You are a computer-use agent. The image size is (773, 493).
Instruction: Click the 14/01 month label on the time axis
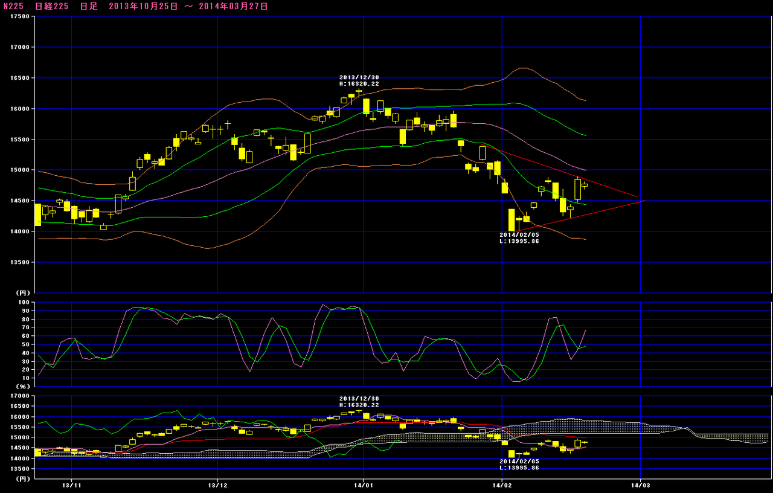363,485
